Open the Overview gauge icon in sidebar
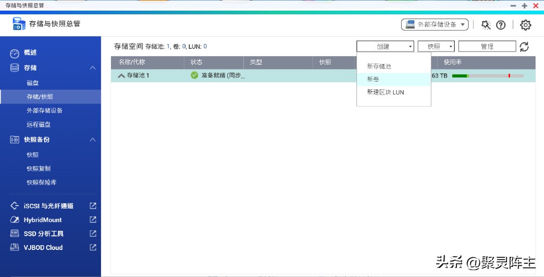 point(14,54)
